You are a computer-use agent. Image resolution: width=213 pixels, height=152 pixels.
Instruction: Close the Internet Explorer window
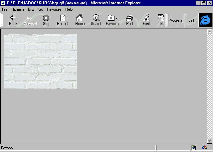coord(209,3)
